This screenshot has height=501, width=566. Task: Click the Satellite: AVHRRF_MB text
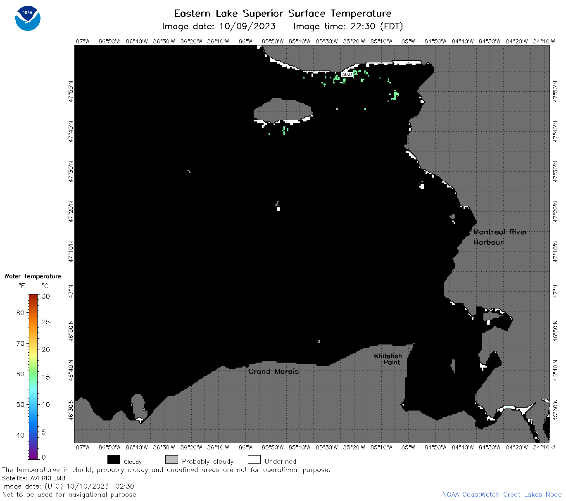coord(34,478)
